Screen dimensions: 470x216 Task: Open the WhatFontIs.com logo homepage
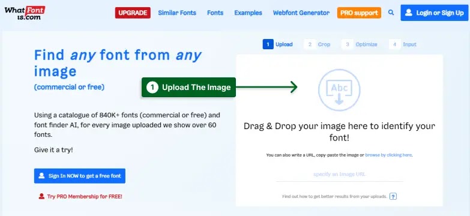[x=25, y=13]
